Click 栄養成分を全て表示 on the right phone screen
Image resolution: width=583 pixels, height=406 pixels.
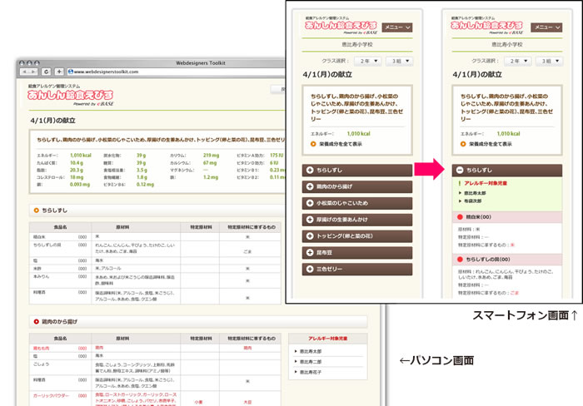[x=490, y=144]
